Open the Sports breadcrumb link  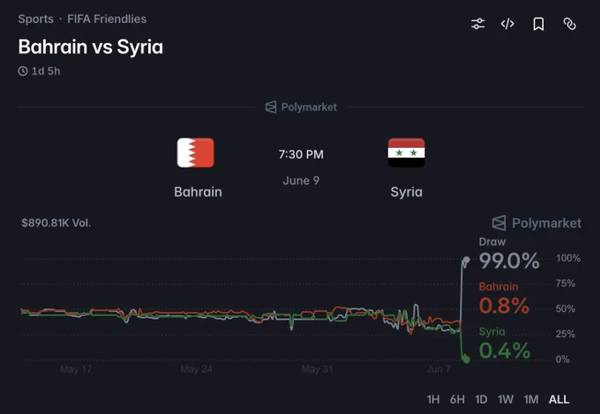[36, 19]
